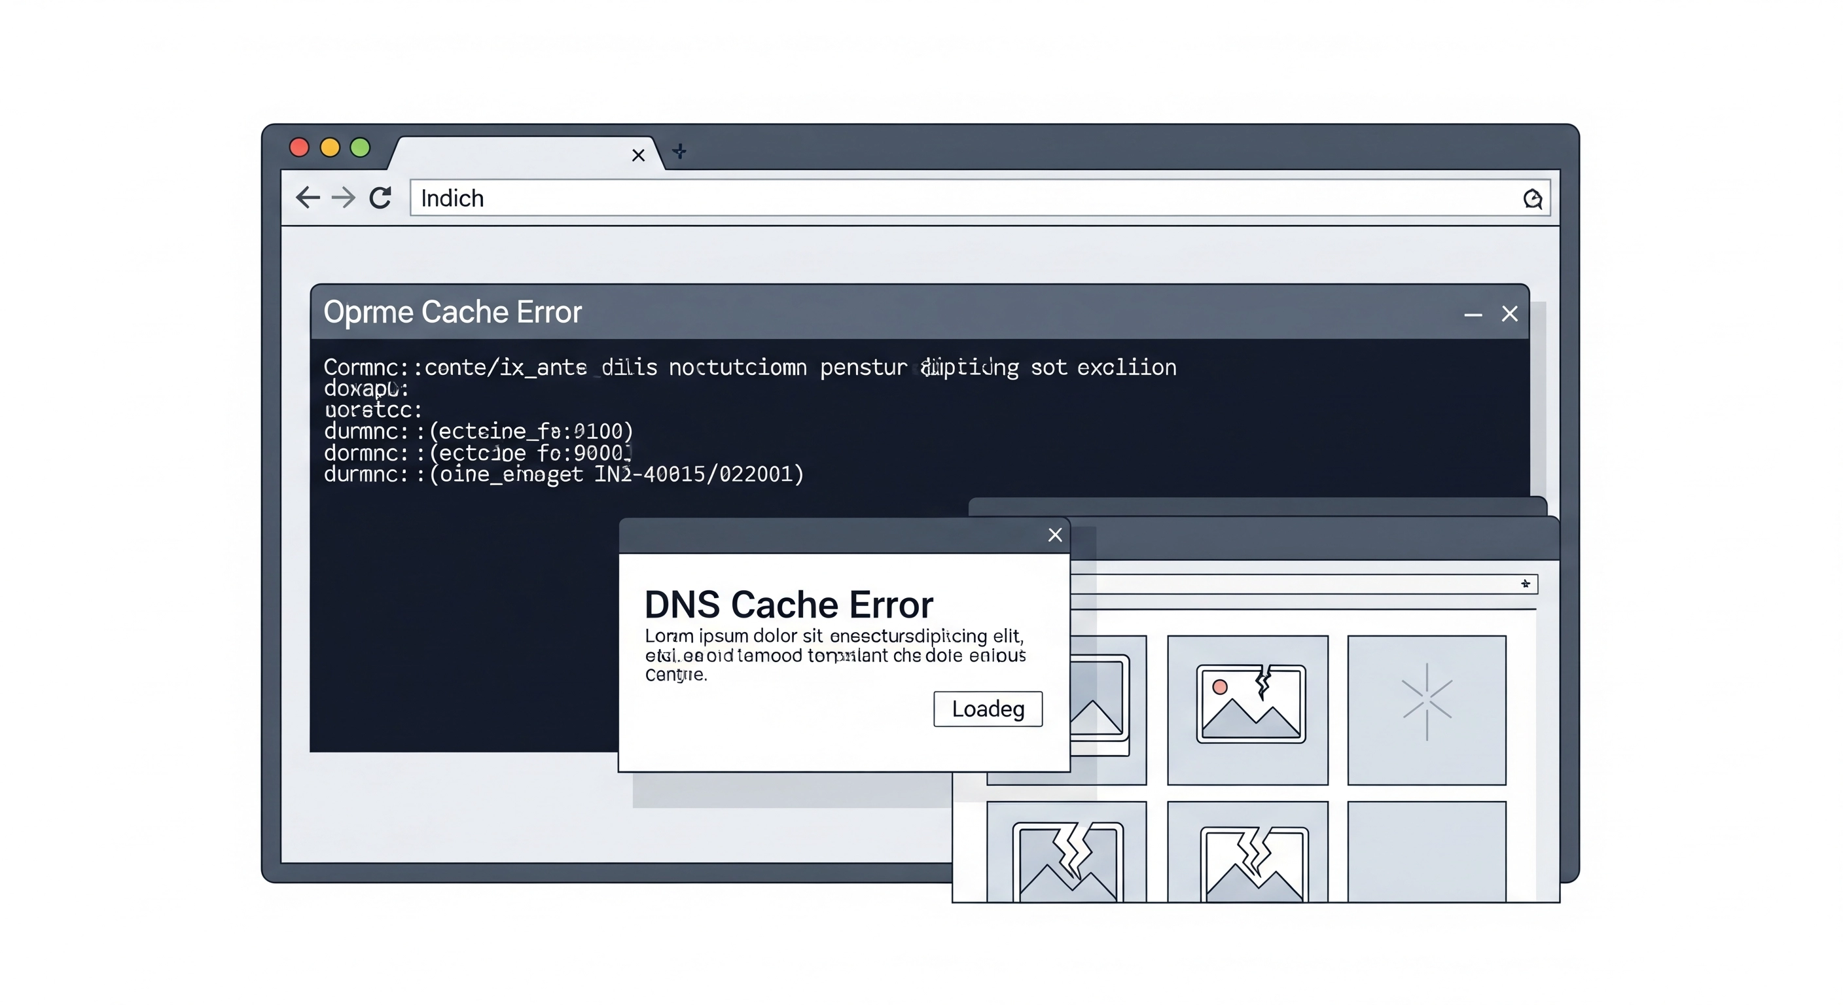Click the red macOS close light
This screenshot has height=1005, width=1843.
[299, 147]
